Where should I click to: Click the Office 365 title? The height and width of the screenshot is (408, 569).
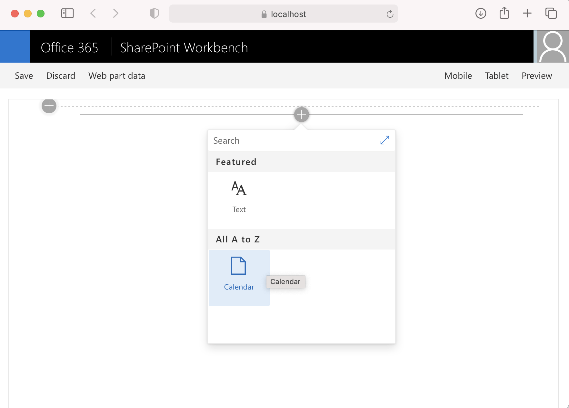coord(69,48)
